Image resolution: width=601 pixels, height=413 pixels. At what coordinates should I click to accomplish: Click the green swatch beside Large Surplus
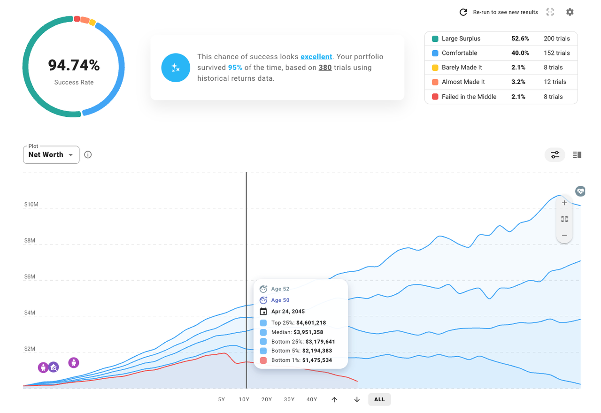point(433,38)
